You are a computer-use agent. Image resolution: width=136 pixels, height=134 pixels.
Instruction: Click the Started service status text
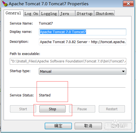tap(45, 95)
